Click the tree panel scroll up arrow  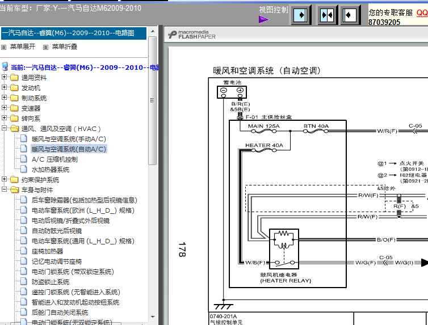[153, 31]
